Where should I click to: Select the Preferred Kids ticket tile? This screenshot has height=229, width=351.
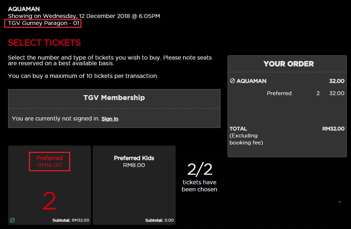click(x=134, y=185)
